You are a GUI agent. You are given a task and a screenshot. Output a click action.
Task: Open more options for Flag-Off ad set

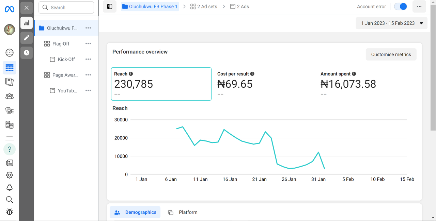point(88,44)
